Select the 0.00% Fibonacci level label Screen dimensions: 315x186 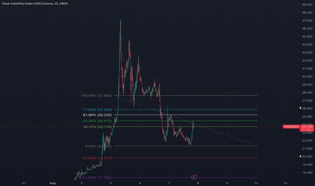[x=98, y=146]
